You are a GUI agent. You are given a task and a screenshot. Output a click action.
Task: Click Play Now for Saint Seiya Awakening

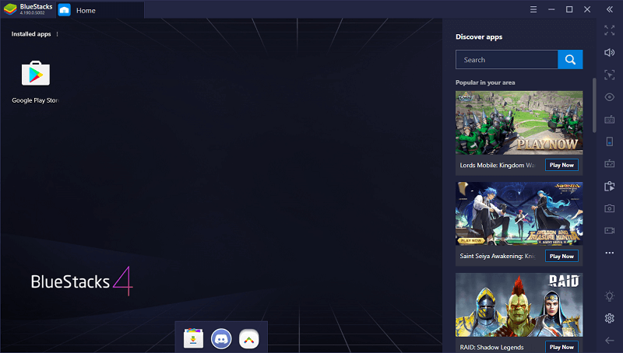(561, 257)
